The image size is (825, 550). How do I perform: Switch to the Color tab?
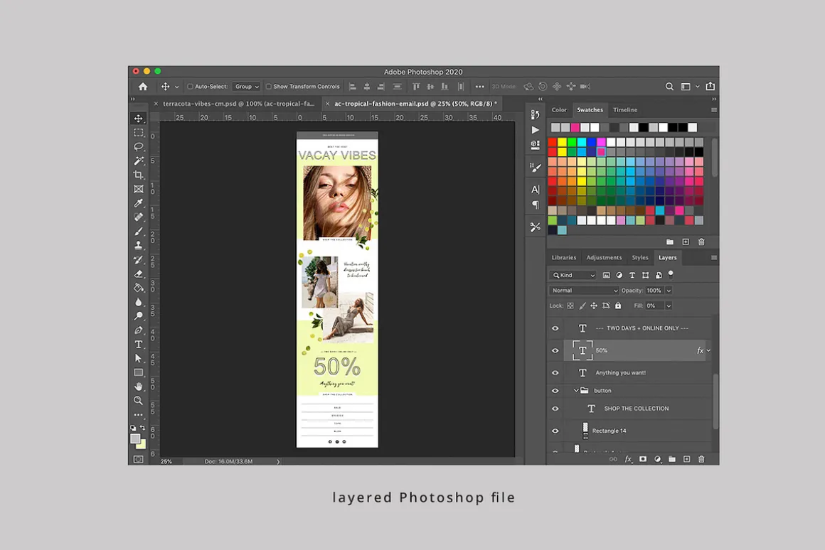(559, 110)
